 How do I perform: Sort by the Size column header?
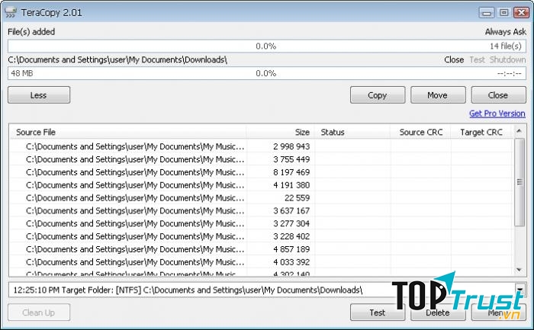[280, 132]
